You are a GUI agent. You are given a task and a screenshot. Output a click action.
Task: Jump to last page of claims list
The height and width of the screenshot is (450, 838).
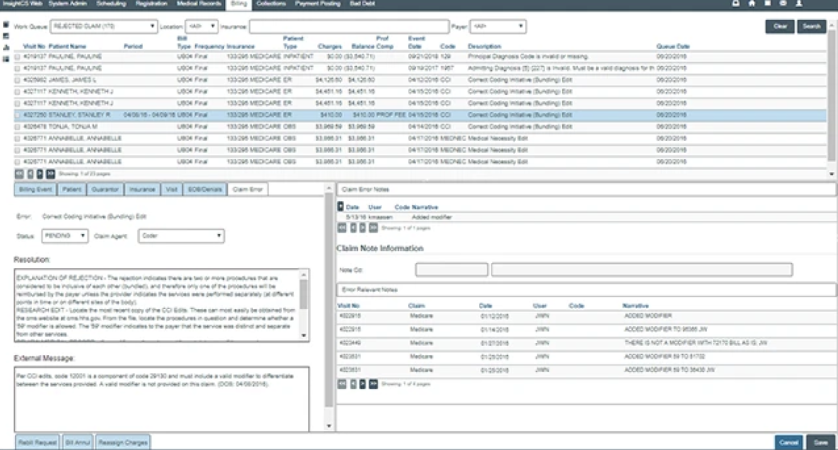[x=50, y=174]
